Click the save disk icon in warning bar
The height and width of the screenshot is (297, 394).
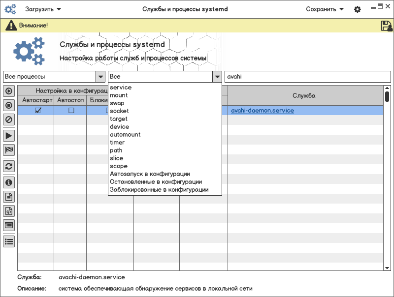(387, 26)
